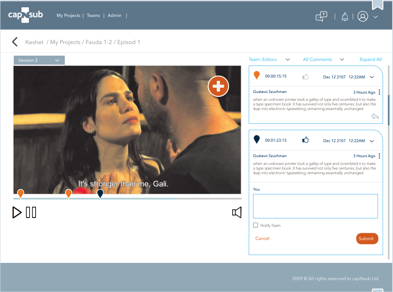Submit the comment reply

tap(367, 238)
